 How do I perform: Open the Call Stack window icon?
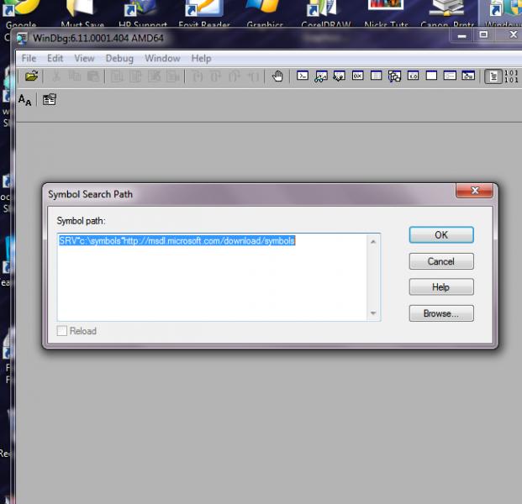394,76
